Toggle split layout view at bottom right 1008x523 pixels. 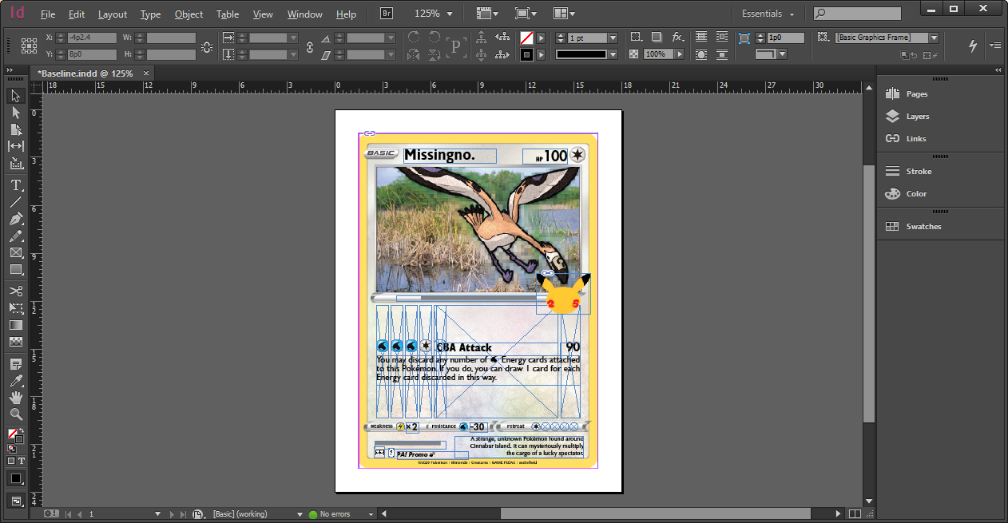855,514
